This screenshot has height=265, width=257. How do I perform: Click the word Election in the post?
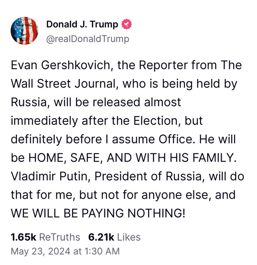[156, 121]
